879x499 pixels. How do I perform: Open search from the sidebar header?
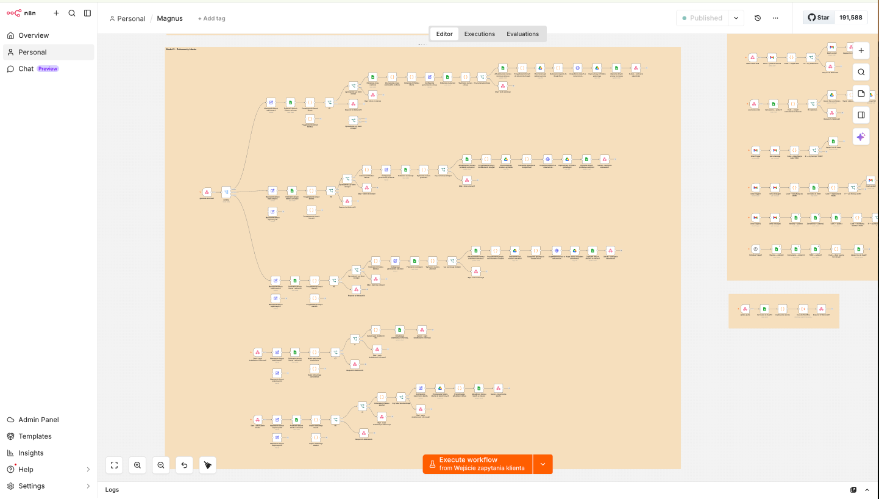click(72, 13)
